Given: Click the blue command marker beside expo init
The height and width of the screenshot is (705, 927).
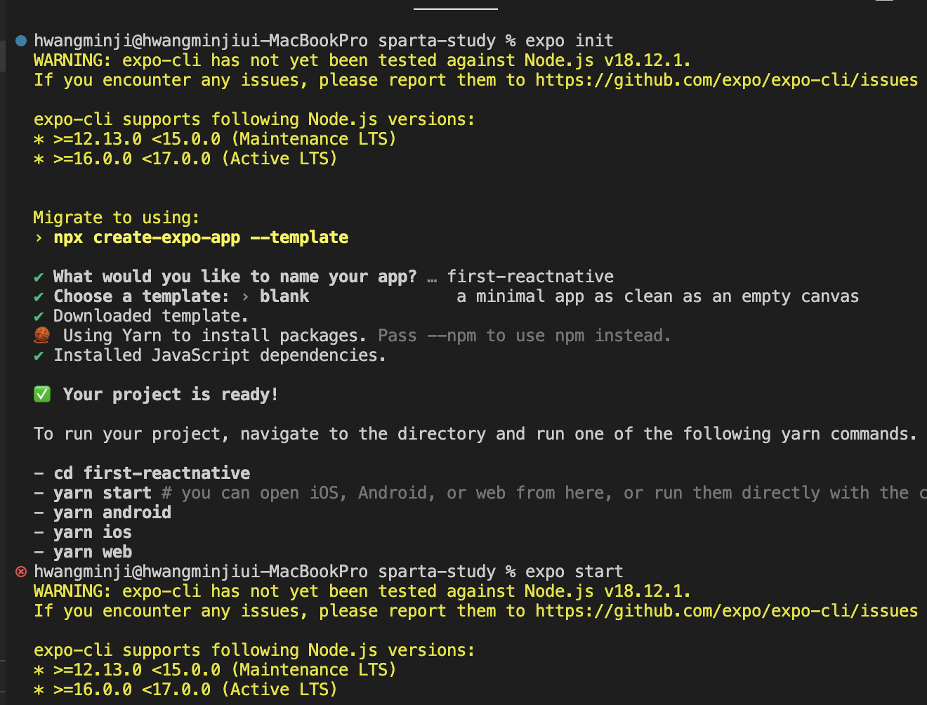Looking at the screenshot, I should coord(21,41).
